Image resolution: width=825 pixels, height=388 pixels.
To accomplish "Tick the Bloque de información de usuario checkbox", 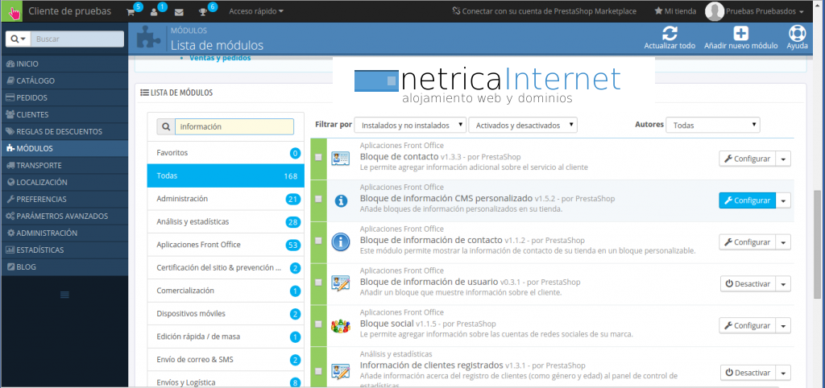I will [x=318, y=283].
